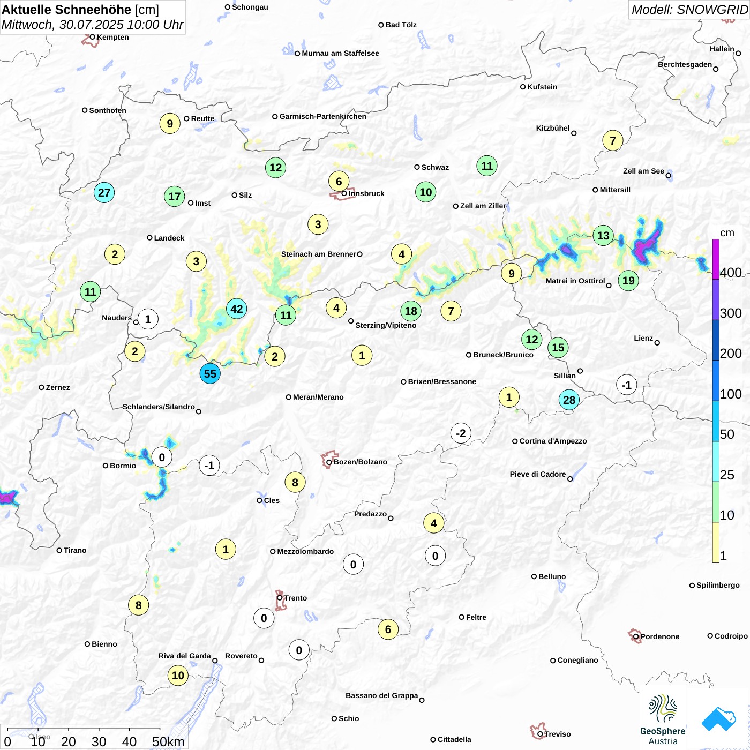The height and width of the screenshot is (750, 750).
Task: Select the 9 cm marker beside Reutte
Action: (x=170, y=123)
